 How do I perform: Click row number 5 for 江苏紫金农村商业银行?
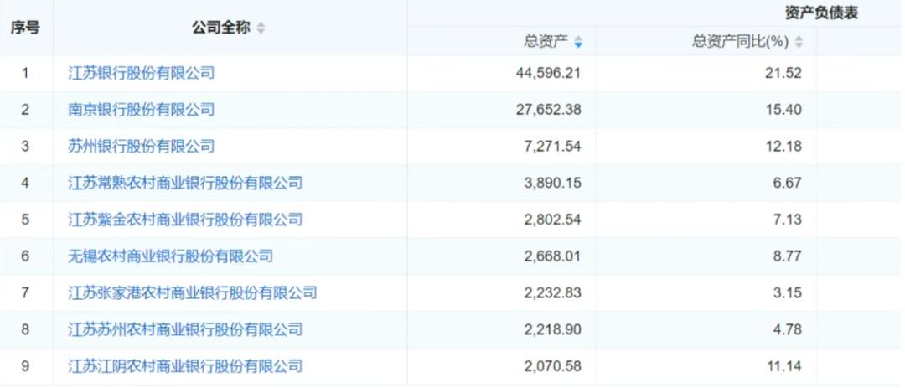[x=25, y=220]
